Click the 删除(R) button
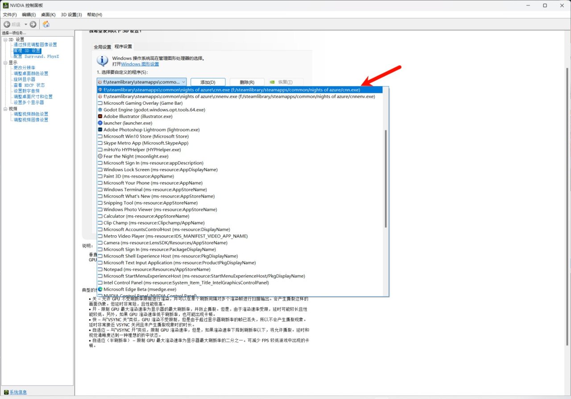 [247, 82]
